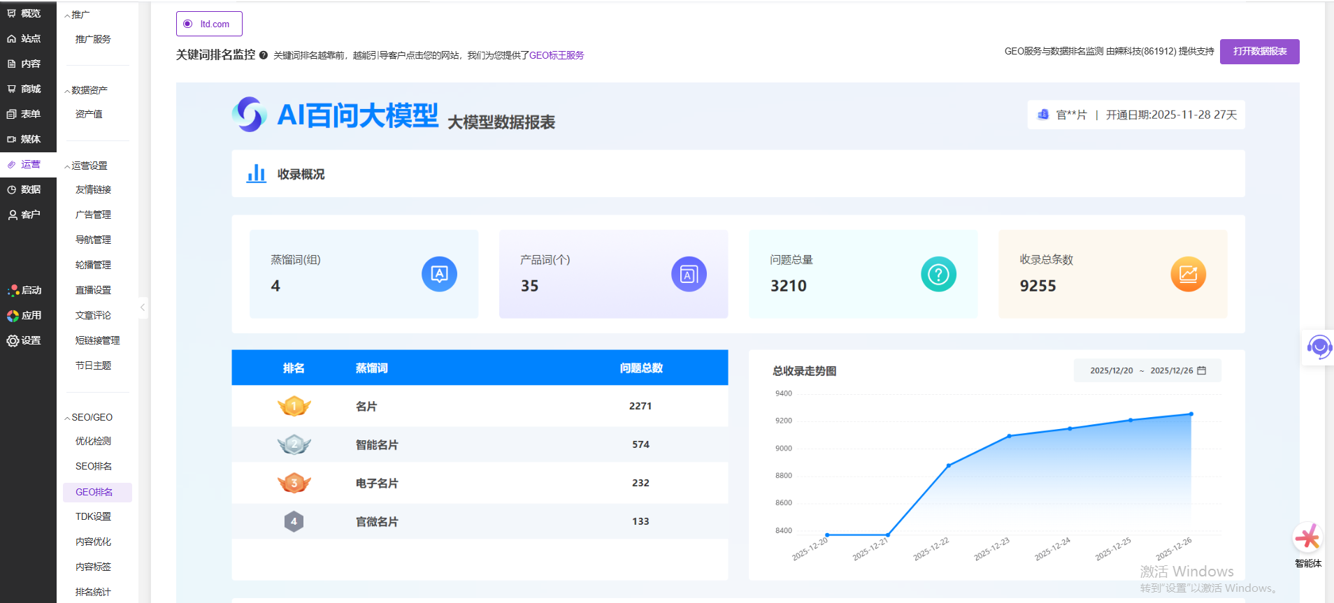1334x603 pixels.
Task: Click the 蒸馏词 blue card icon
Action: [439, 275]
